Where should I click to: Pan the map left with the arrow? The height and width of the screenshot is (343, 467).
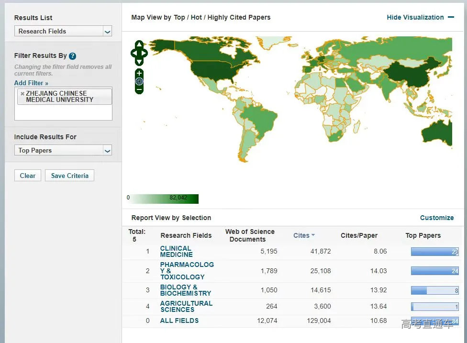pos(133,53)
